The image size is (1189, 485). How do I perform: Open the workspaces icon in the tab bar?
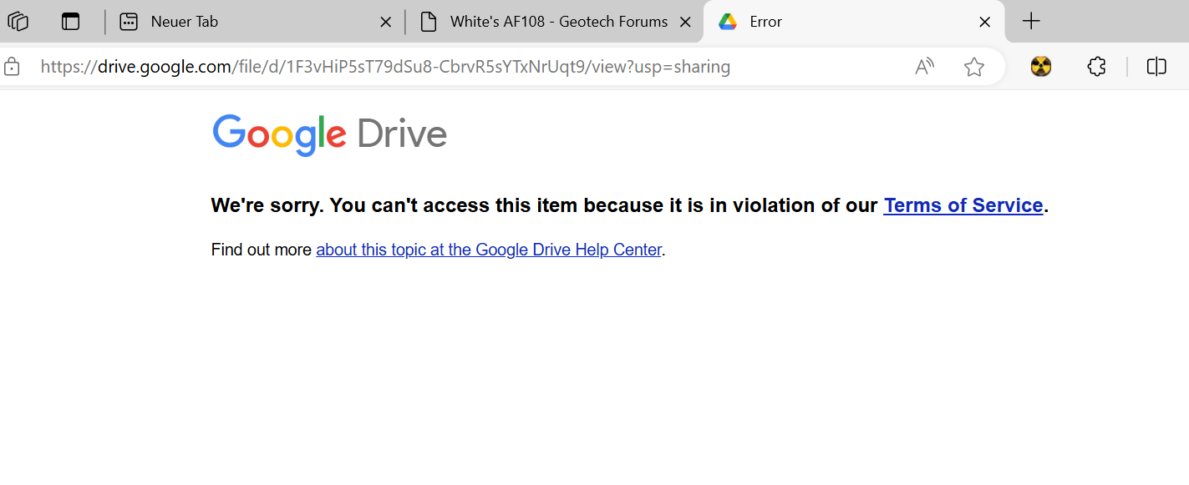click(18, 22)
